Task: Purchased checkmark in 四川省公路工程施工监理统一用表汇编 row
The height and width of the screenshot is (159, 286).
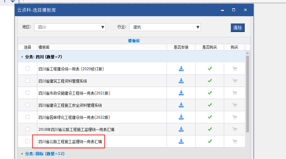Action: [x=210, y=141]
